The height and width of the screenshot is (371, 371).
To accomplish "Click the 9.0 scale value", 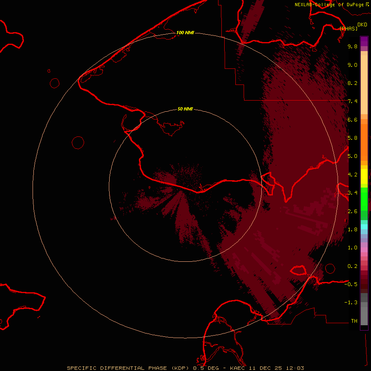I will pos(352,65).
